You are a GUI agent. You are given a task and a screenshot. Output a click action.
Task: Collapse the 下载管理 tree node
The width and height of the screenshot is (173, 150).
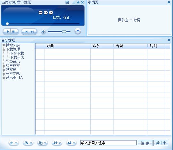point(4,50)
